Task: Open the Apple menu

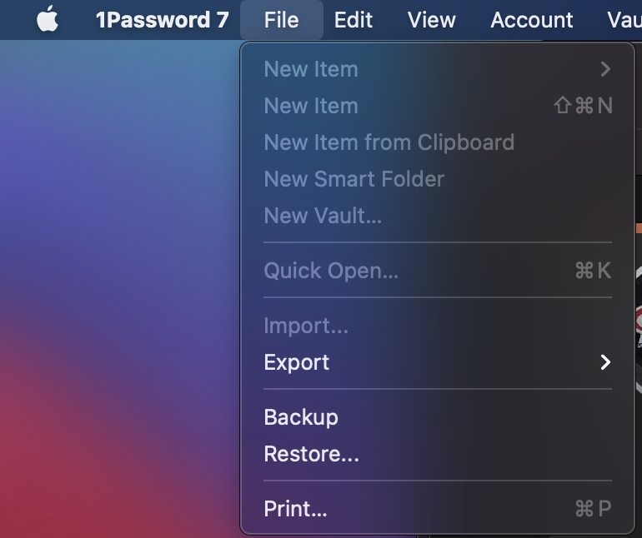Action: [47, 19]
